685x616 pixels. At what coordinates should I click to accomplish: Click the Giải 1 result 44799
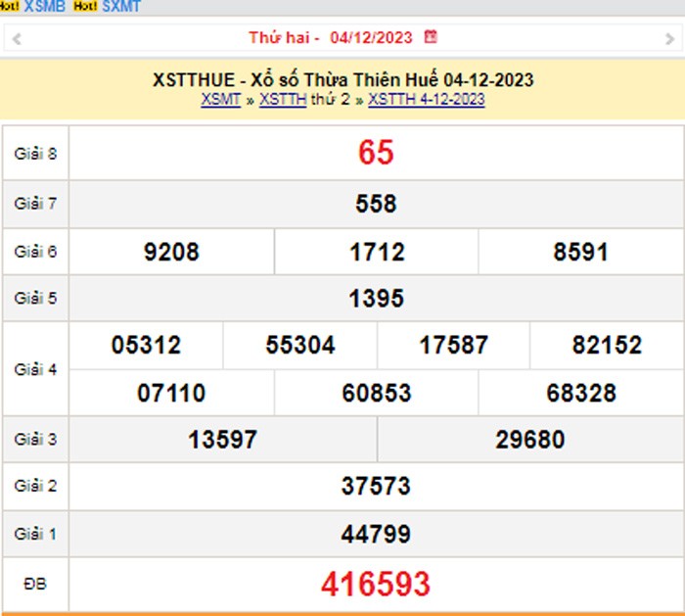[x=376, y=535]
